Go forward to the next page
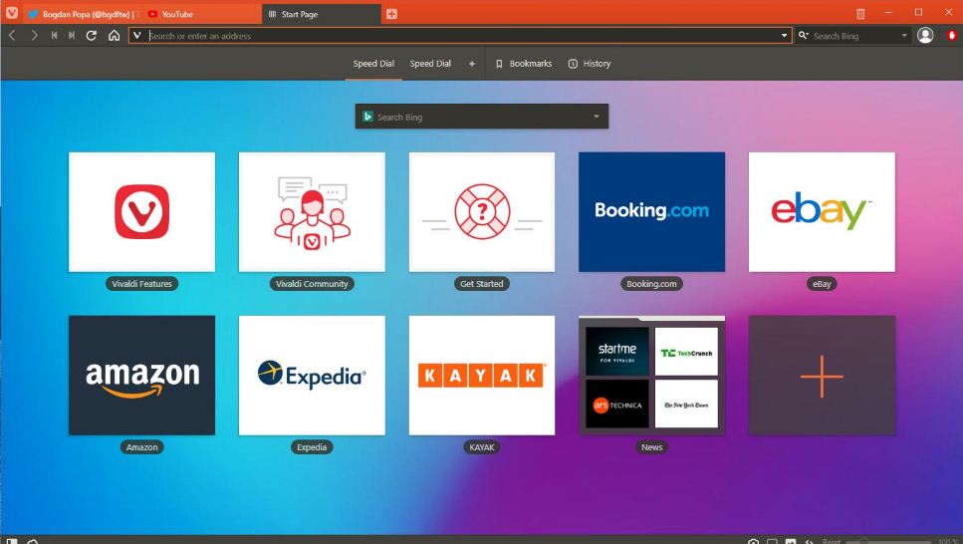 (x=34, y=36)
